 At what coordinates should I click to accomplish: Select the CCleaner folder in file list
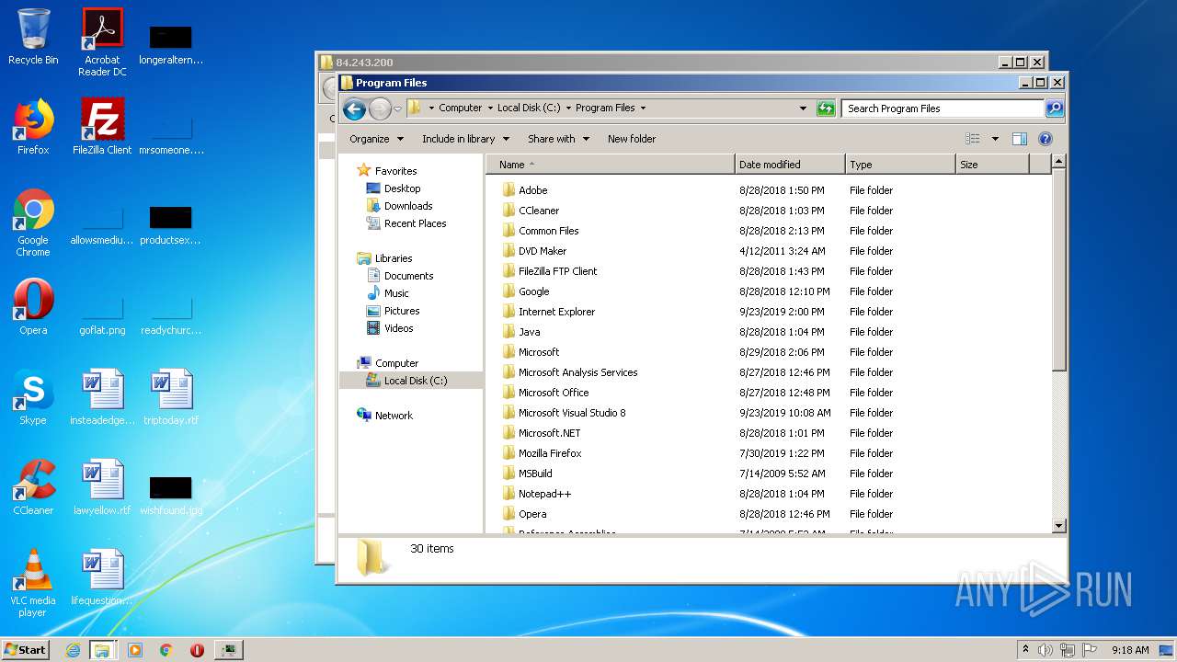[x=539, y=211]
